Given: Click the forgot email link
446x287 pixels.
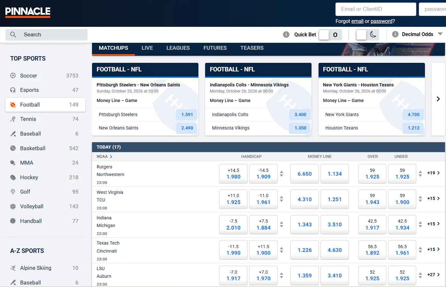Looking at the screenshot, I should (358, 21).
